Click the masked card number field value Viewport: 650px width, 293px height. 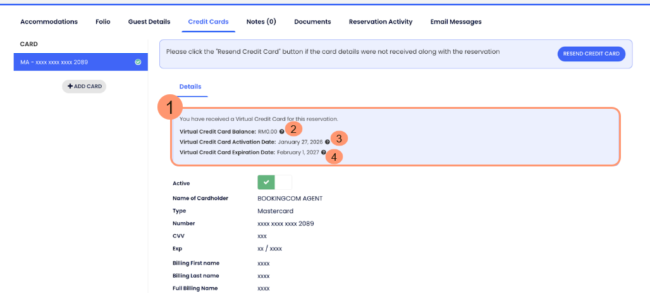point(286,223)
